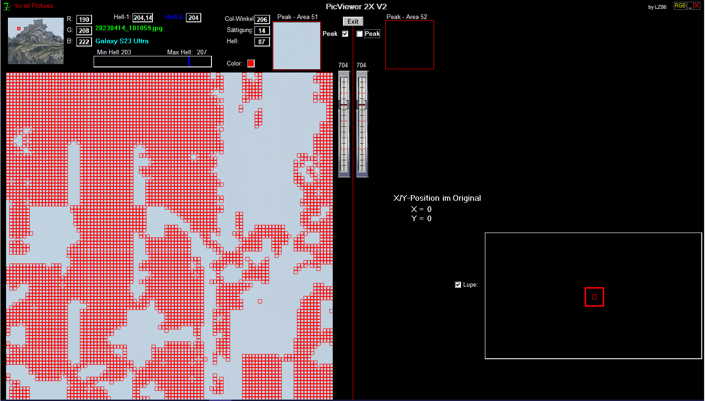Click the red square in Lupe panel
The height and width of the screenshot is (401, 705).
click(594, 297)
